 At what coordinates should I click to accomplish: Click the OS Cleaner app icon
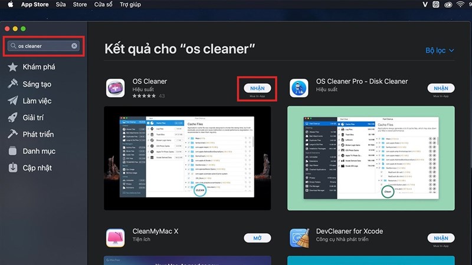(x=115, y=88)
